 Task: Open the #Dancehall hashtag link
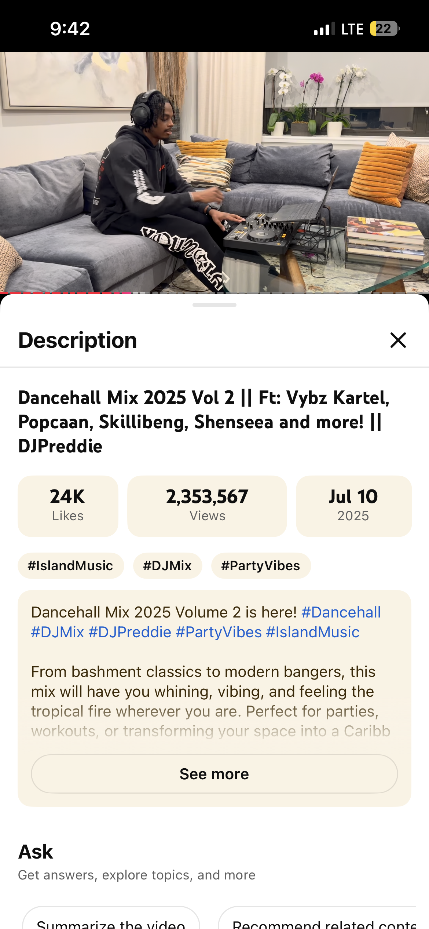coord(341,612)
